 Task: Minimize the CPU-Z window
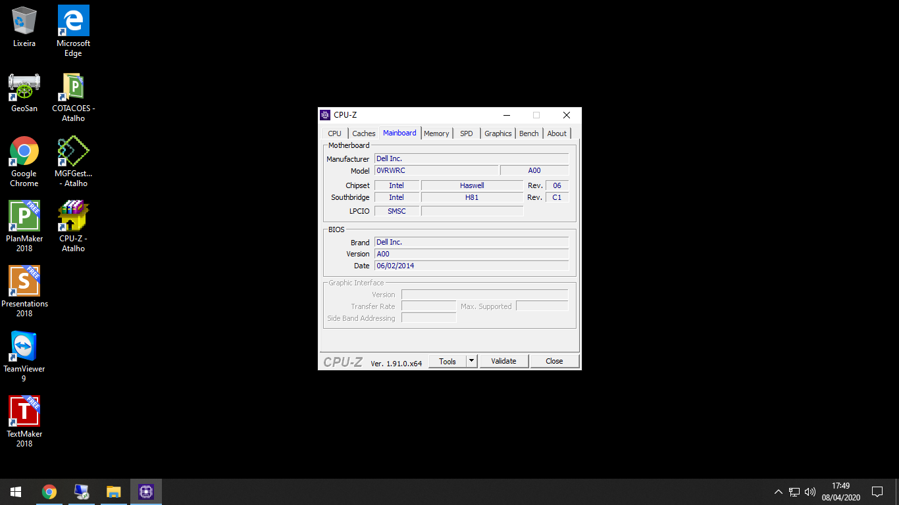(x=505, y=115)
